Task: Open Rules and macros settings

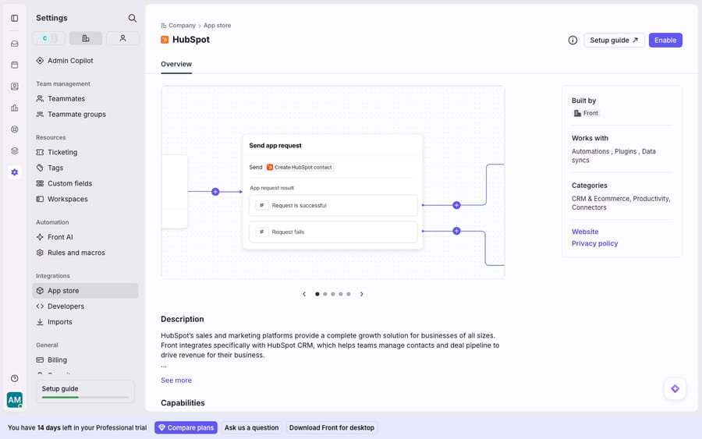Action: [85, 253]
